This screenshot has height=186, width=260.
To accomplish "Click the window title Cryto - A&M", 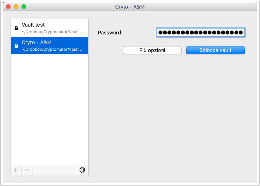I will pyautogui.click(x=130, y=7).
